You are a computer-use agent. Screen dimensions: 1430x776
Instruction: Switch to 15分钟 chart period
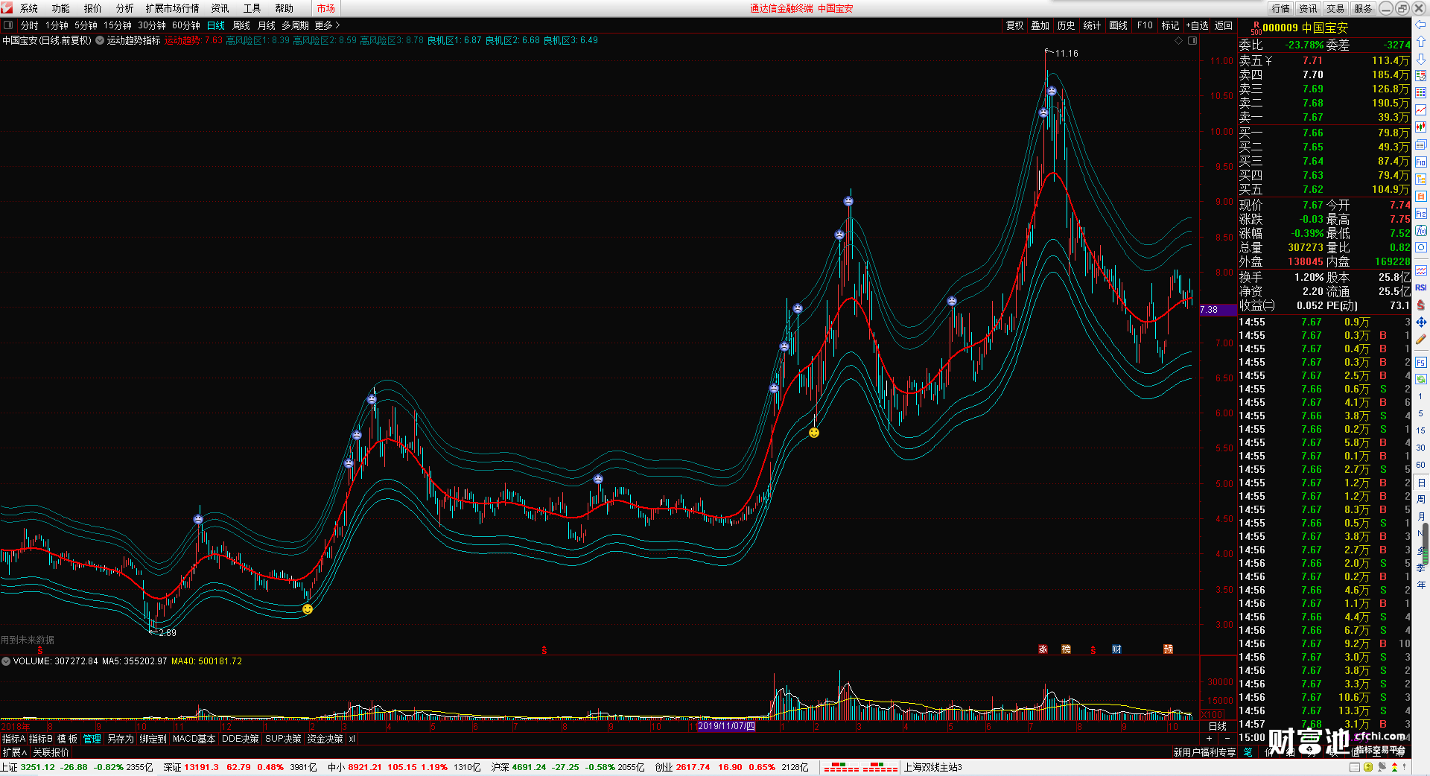[118, 25]
